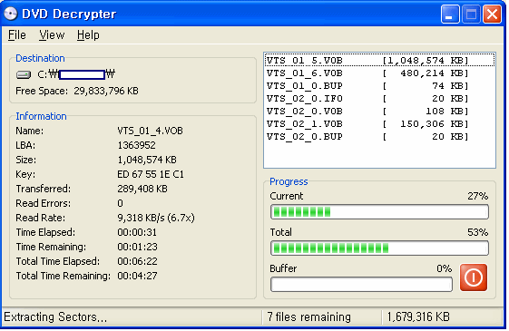Viewport: 509px width, 331px height.
Task: Select VTS_02_0.IFO list entry
Action: click(x=380, y=99)
